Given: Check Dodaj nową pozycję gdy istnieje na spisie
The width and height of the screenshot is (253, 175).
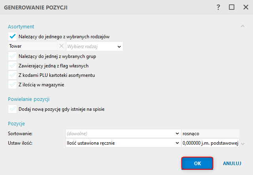Looking at the screenshot, I should pyautogui.click(x=12, y=109).
